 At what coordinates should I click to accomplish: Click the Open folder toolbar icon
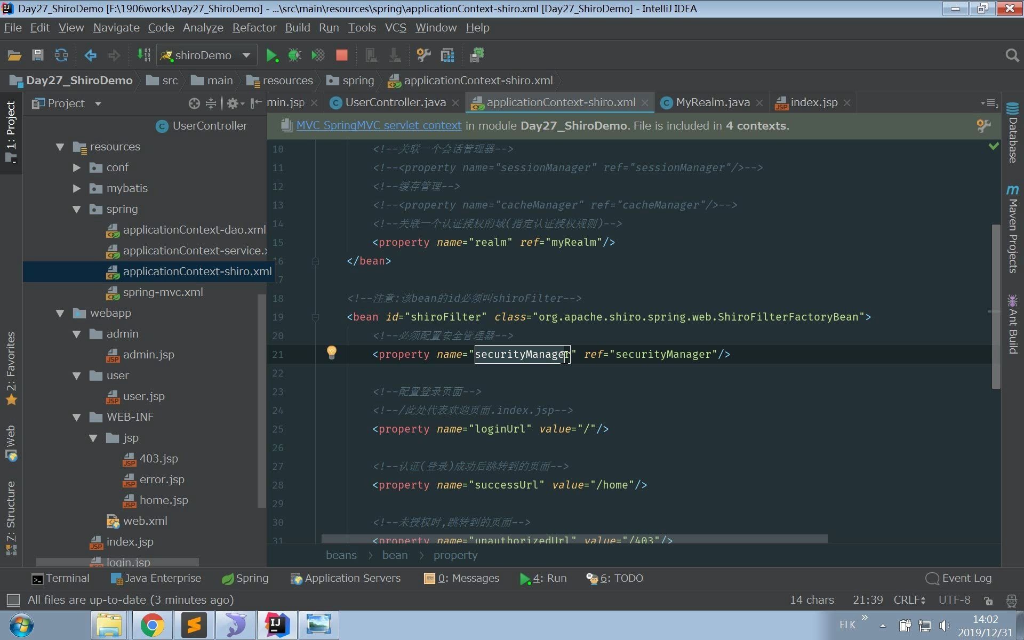14,55
